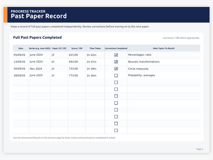Uncheck corrections box for 13/09/26 row

click(116, 62)
